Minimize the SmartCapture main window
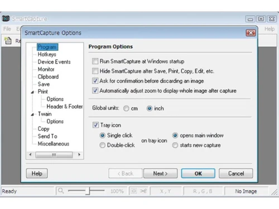The width and height of the screenshot is (279, 209). pyautogui.click(x=251, y=19)
